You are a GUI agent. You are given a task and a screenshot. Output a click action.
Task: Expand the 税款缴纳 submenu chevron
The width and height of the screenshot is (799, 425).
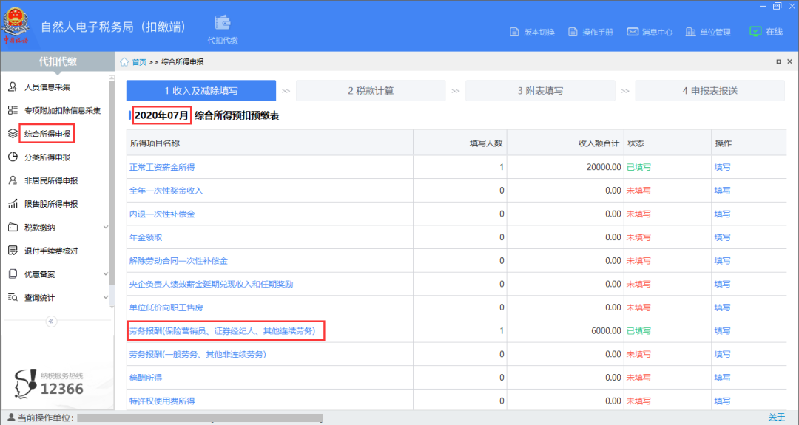coord(106,228)
